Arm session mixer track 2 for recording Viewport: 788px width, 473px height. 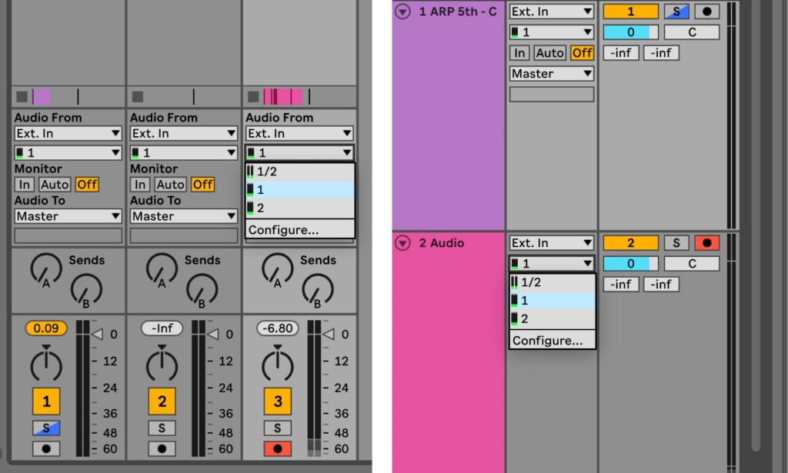[162, 448]
